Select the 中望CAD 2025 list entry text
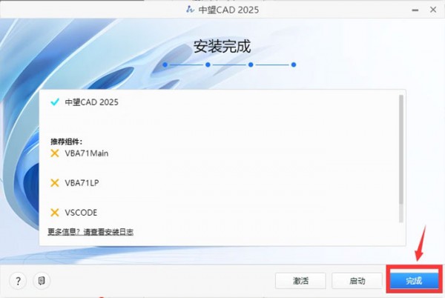 tap(92, 102)
